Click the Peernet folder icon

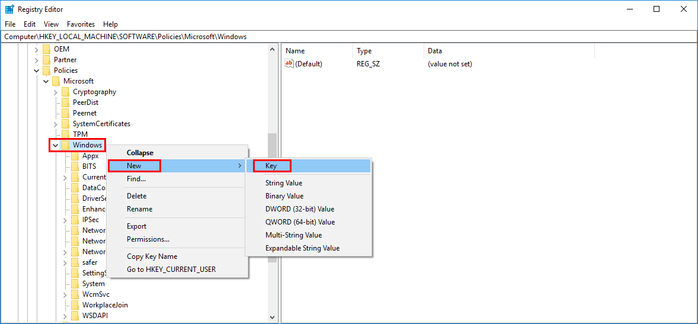(x=65, y=113)
